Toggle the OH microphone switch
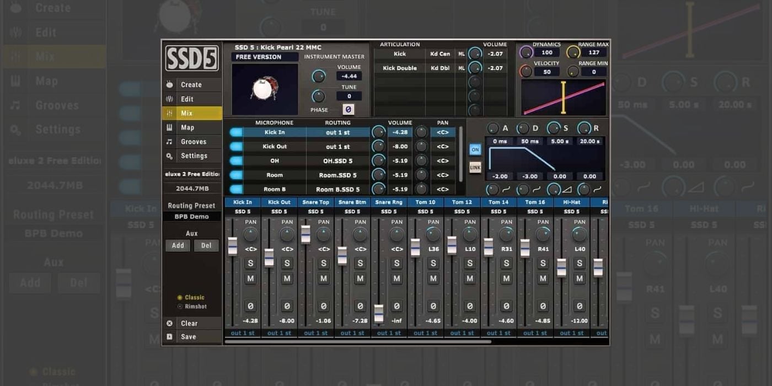 (x=236, y=161)
